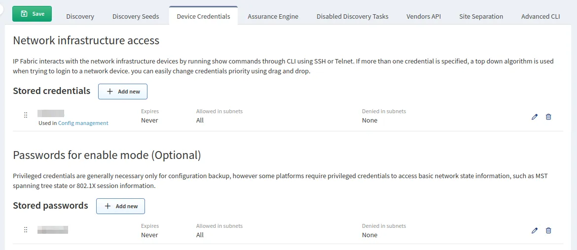The width and height of the screenshot is (577, 250).
Task: Switch to Vendors API tab
Action: 423,16
